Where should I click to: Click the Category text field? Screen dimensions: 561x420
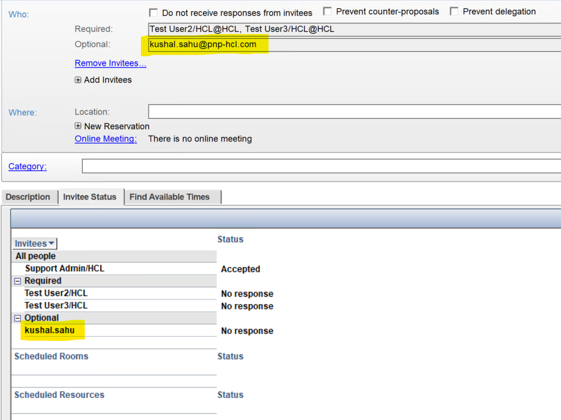point(320,166)
